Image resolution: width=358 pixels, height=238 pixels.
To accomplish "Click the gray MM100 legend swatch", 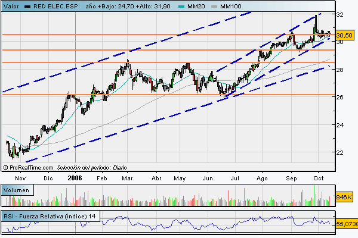I will (214, 7).
